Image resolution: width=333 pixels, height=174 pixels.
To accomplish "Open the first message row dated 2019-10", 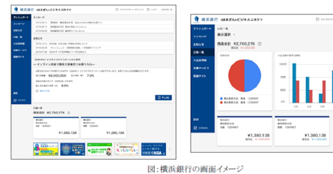I will click(x=103, y=22).
